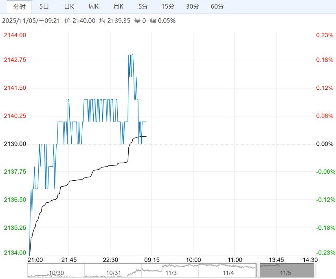Open the 月K monthly candlestick tab
Image resolution: width=336 pixels, height=279 pixels.
[119, 7]
